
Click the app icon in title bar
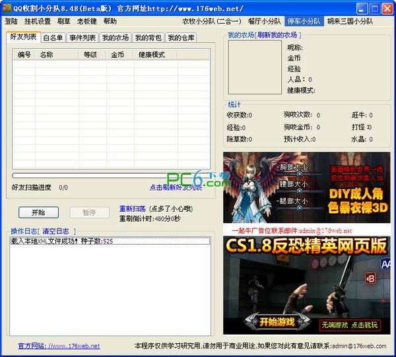(x=7, y=8)
